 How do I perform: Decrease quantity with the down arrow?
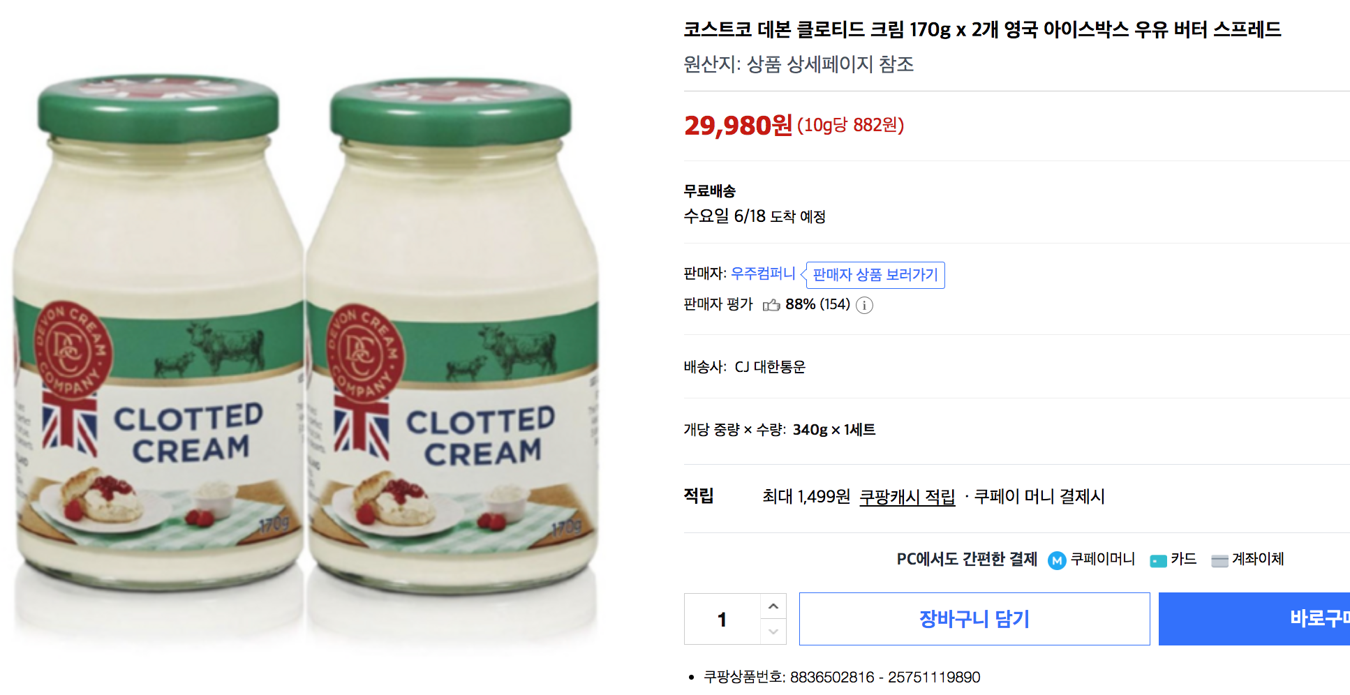click(773, 632)
